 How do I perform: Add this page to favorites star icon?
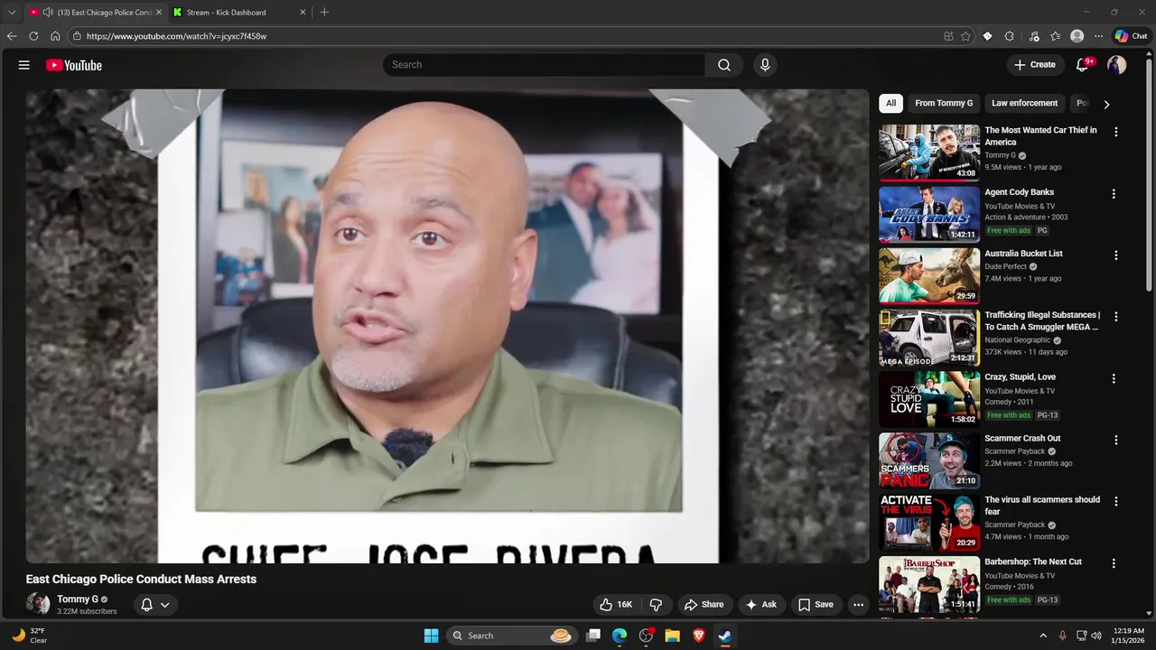965,36
